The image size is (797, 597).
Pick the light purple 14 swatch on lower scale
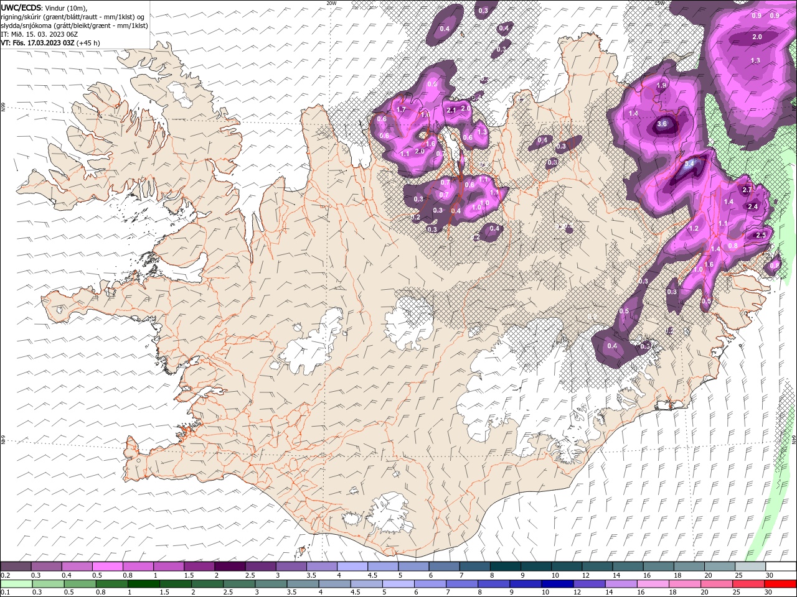(621, 584)
